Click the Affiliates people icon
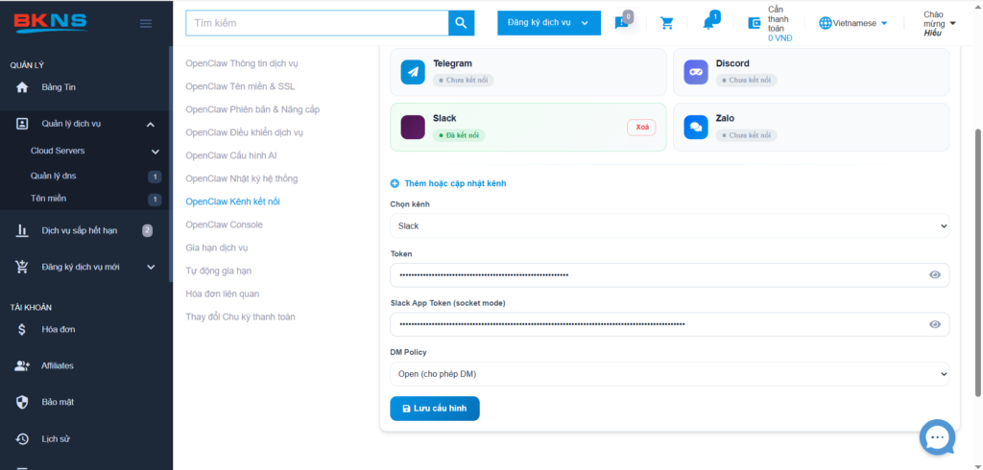This screenshot has height=470, width=983. coord(22,365)
